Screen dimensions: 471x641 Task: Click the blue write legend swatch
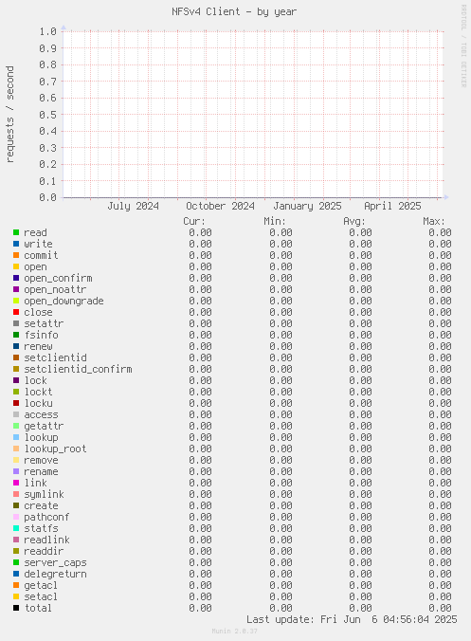pos(16,244)
